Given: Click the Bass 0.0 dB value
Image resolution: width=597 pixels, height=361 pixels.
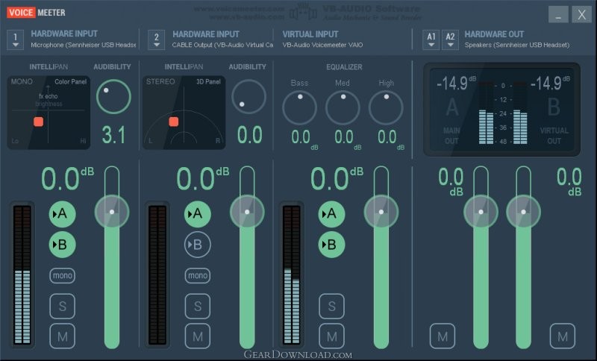Looking at the screenshot, I should [x=304, y=139].
